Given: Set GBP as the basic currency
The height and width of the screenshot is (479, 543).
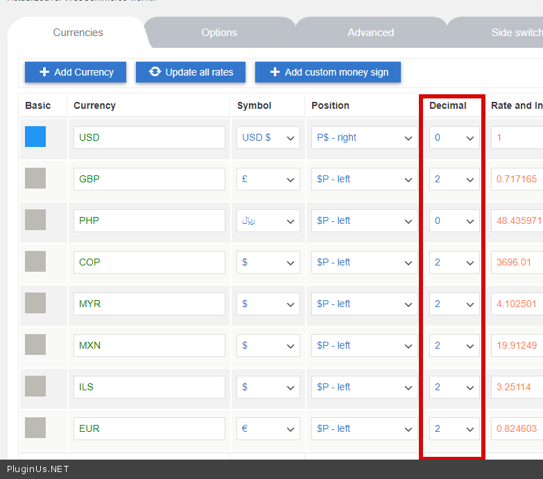Looking at the screenshot, I should (x=35, y=179).
